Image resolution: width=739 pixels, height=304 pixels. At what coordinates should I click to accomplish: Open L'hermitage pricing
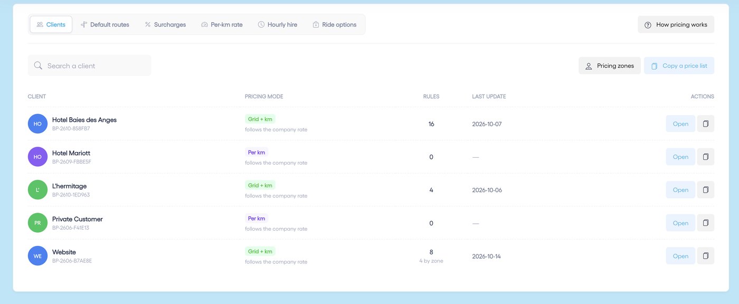pyautogui.click(x=680, y=190)
